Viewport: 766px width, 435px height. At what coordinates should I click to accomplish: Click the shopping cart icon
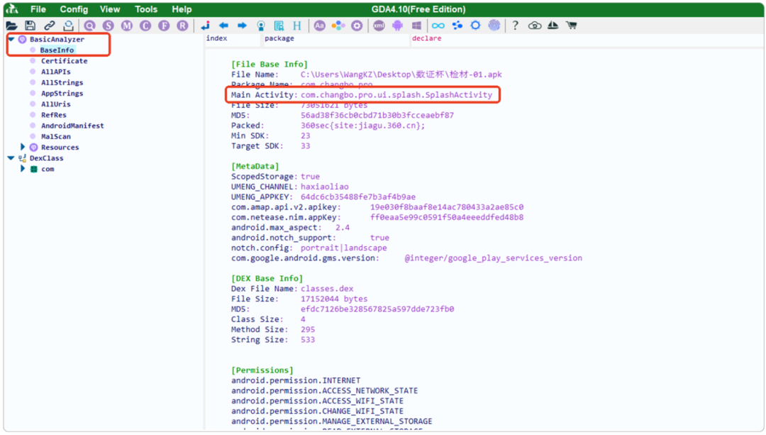pos(571,26)
